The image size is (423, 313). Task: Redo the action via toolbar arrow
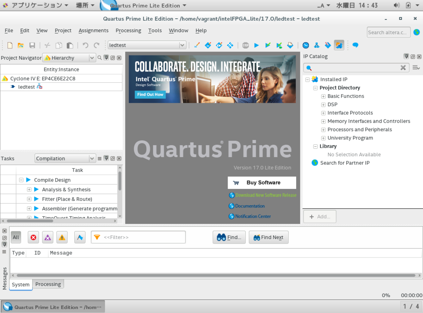[x=97, y=45]
